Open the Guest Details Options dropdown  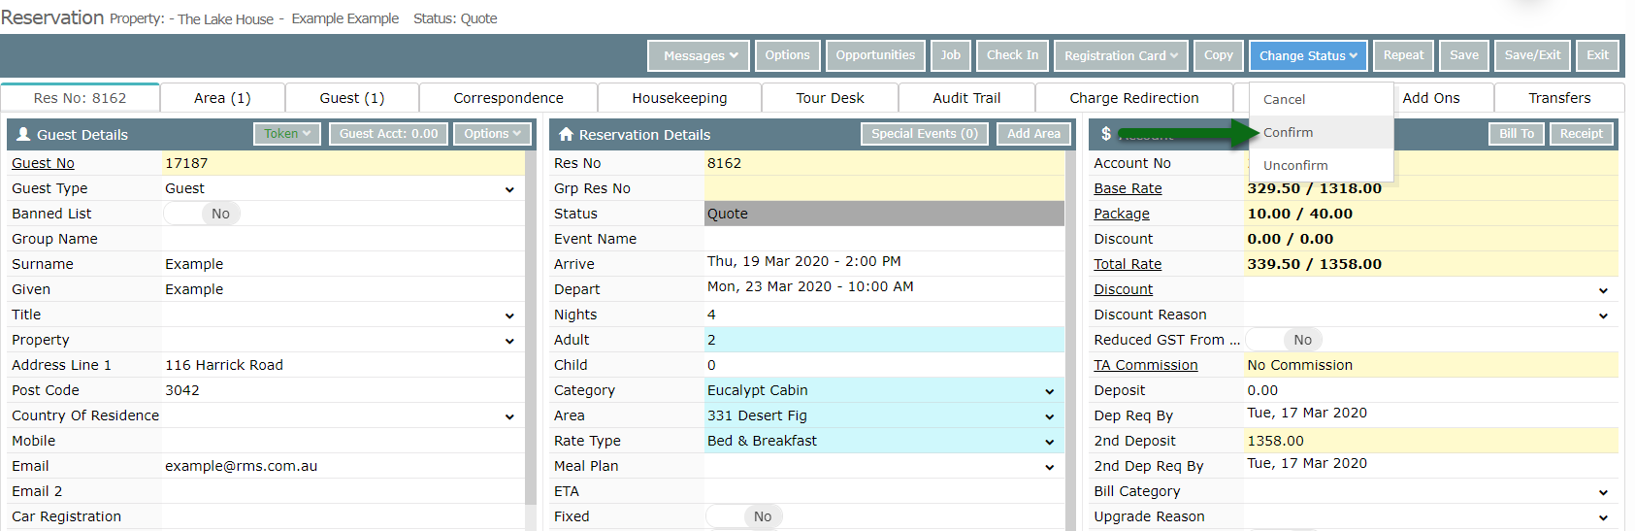pos(492,134)
